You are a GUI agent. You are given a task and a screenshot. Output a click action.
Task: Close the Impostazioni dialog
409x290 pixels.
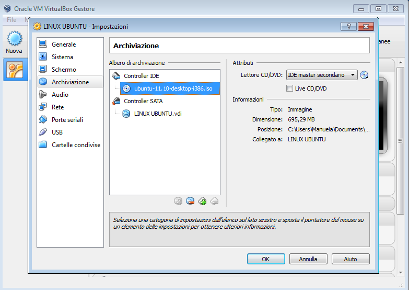click(366, 26)
